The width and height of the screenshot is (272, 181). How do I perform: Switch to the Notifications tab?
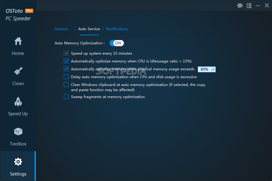point(117,29)
